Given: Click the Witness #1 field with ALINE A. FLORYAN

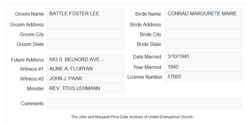Looking at the screenshot, I should 85,69.
